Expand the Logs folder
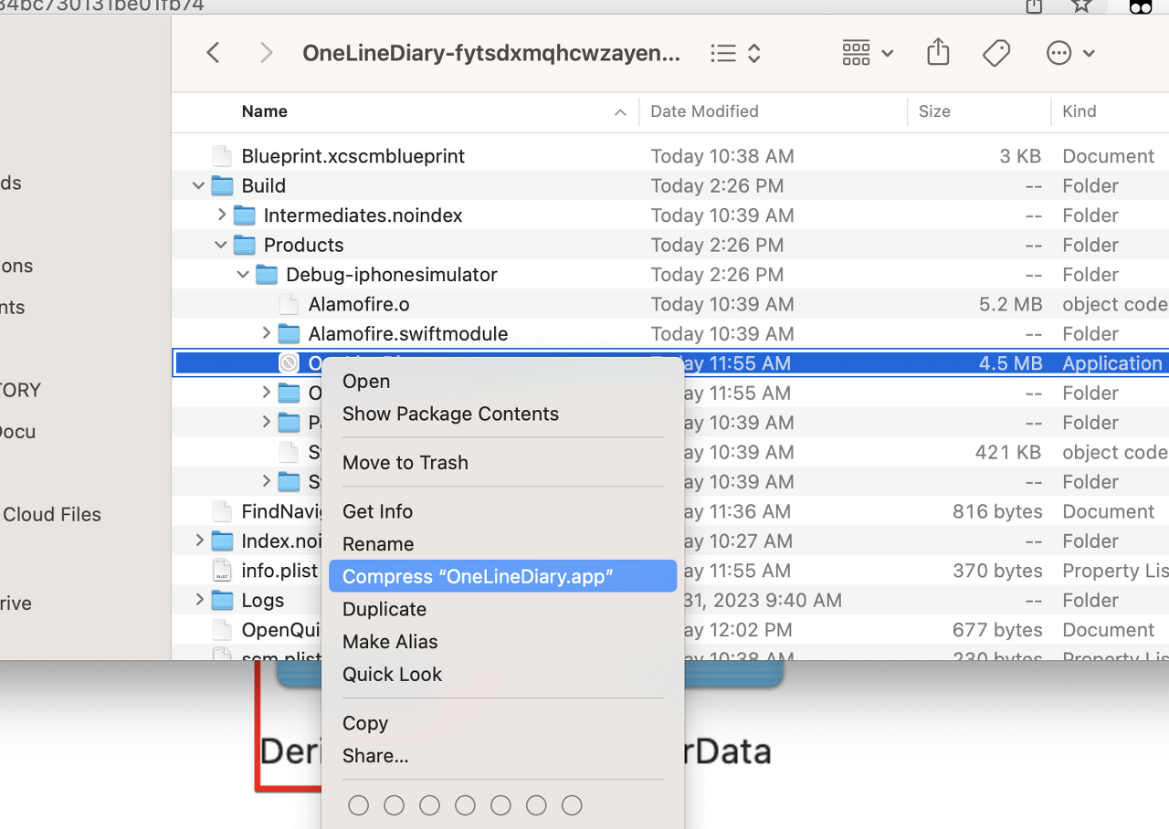Image resolution: width=1169 pixels, height=829 pixels. [x=199, y=601]
